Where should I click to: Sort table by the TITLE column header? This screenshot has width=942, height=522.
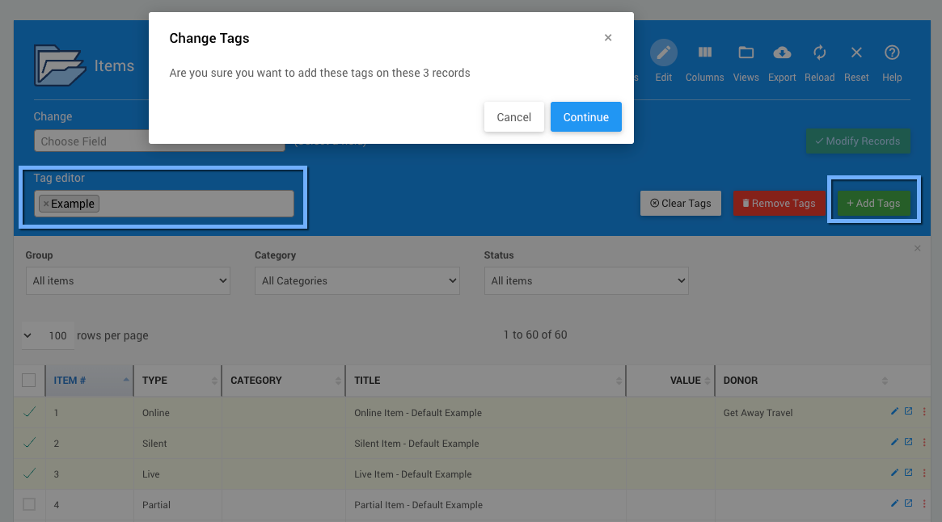point(367,381)
